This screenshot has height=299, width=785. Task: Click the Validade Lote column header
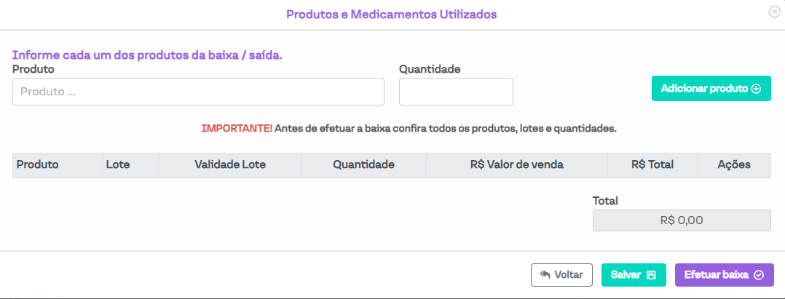tap(230, 165)
